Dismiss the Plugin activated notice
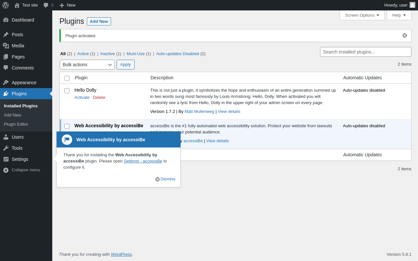418x261 pixels. [405, 36]
